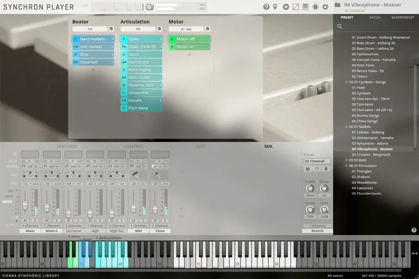This screenshot has width=419, height=279.
Task: Click the Main channel volume fader
Action: coord(25,206)
